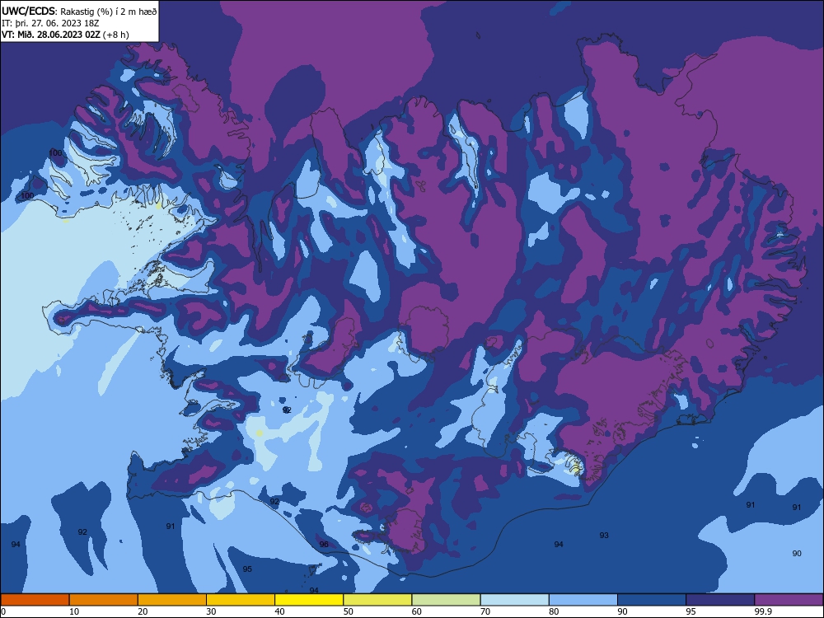Image resolution: width=824 pixels, height=618 pixels.
Task: Click the orange 10–20 legend swatch
Action: pos(104,600)
